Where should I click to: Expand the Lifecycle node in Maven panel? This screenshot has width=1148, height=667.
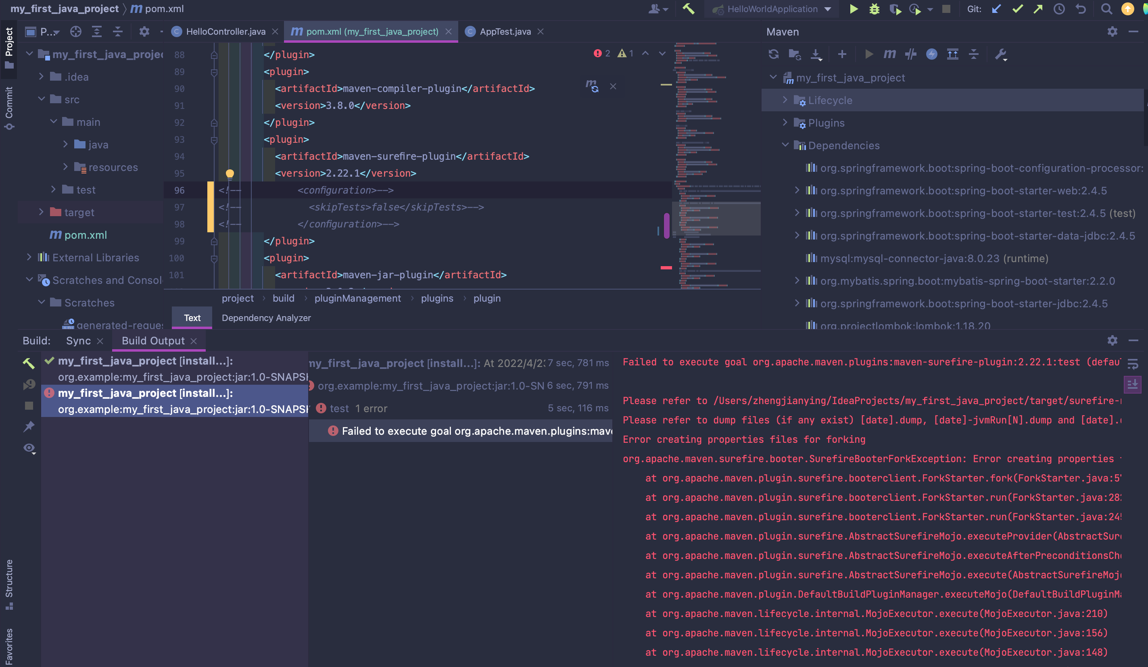click(x=785, y=100)
